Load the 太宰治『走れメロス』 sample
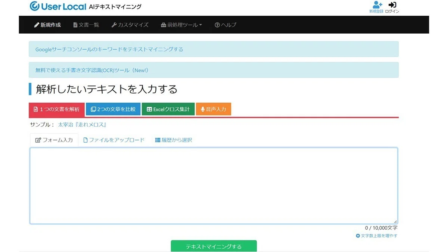The width and height of the screenshot is (448, 252). (83, 125)
